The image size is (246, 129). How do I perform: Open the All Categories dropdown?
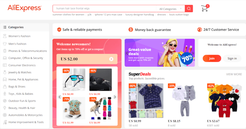pyautogui.click(x=171, y=9)
